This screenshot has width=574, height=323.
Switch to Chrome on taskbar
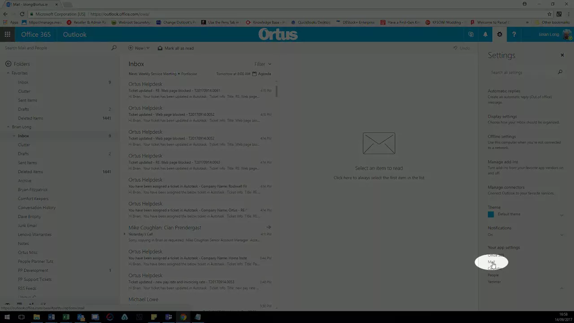point(183,317)
